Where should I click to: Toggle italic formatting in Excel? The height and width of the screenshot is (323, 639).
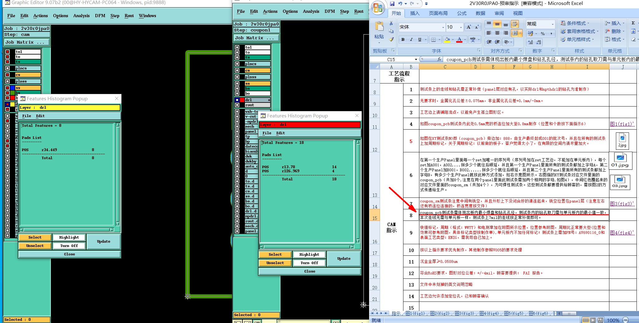click(x=411, y=40)
